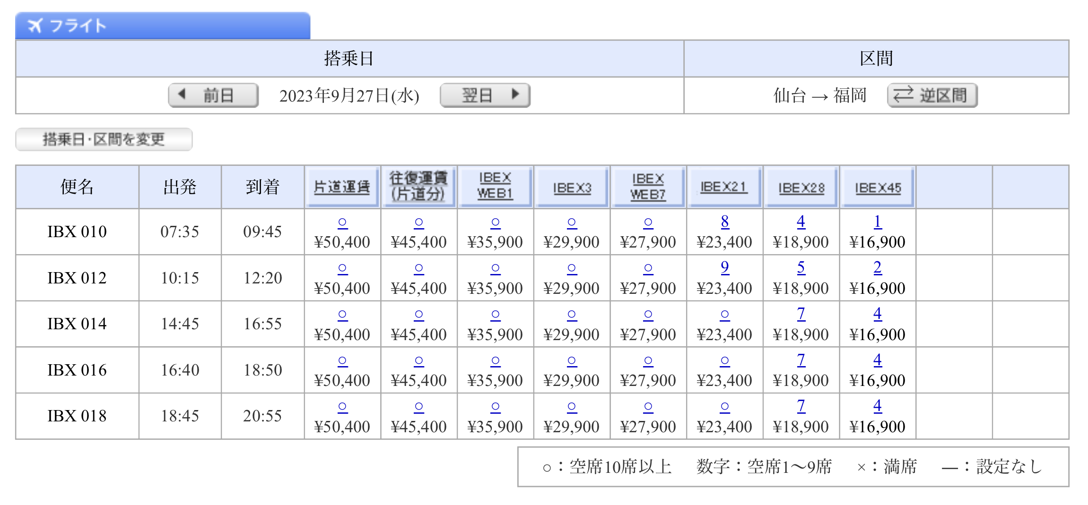1088x505 pixels.
Task: Select IBX 018 IBEX45 with 4 seats
Action: pos(878,406)
